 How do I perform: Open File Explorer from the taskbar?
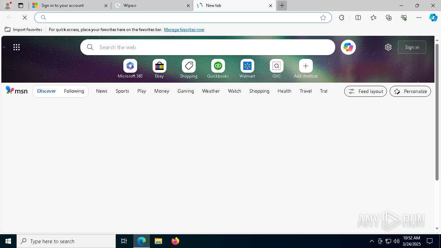158,241
